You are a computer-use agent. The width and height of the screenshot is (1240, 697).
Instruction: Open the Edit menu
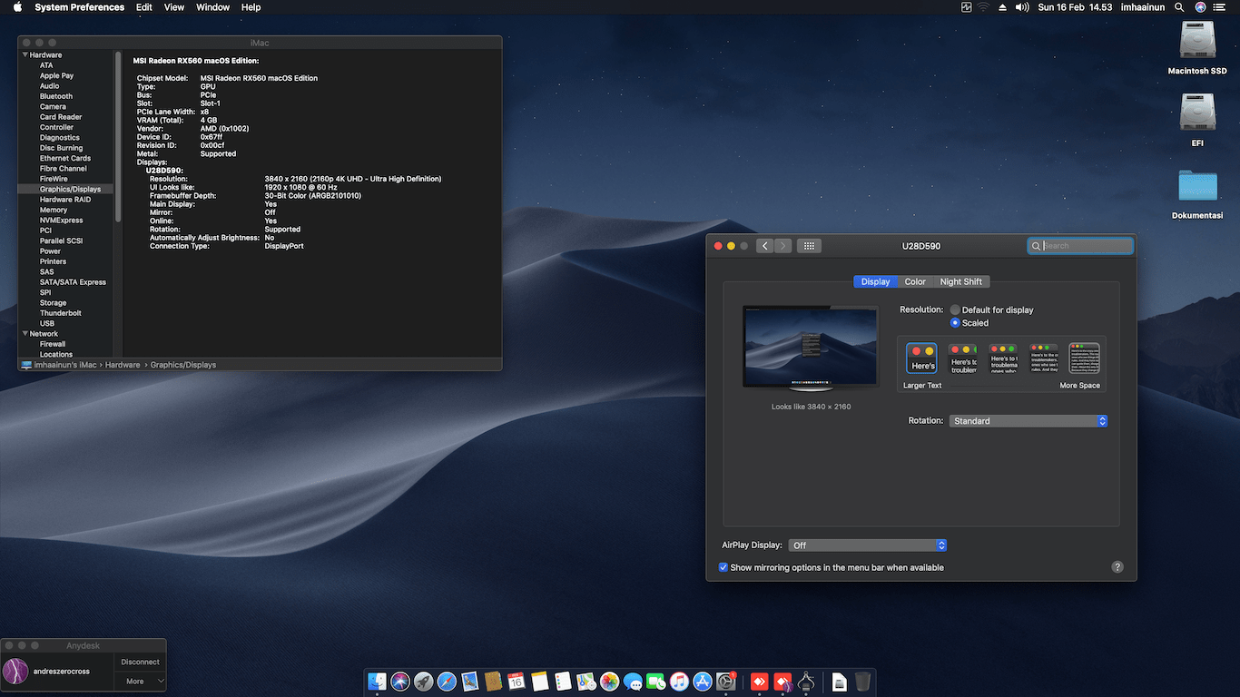click(144, 7)
